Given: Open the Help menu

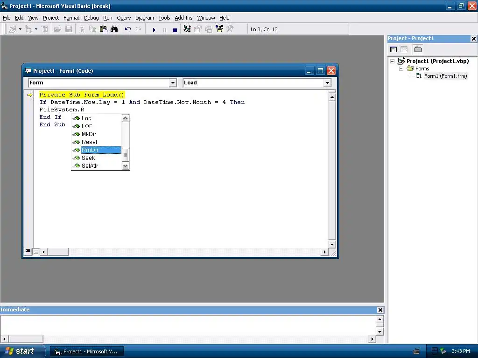Looking at the screenshot, I should (225, 18).
